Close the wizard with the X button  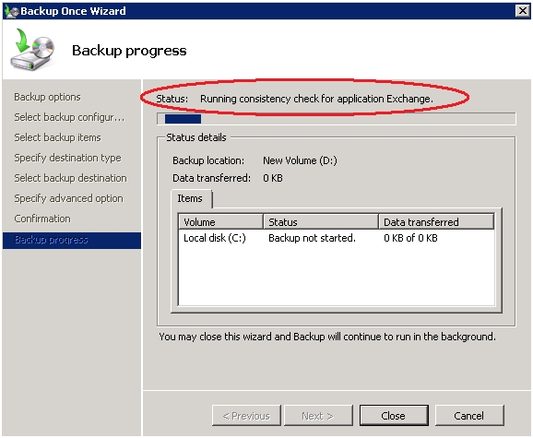pyautogui.click(x=523, y=11)
